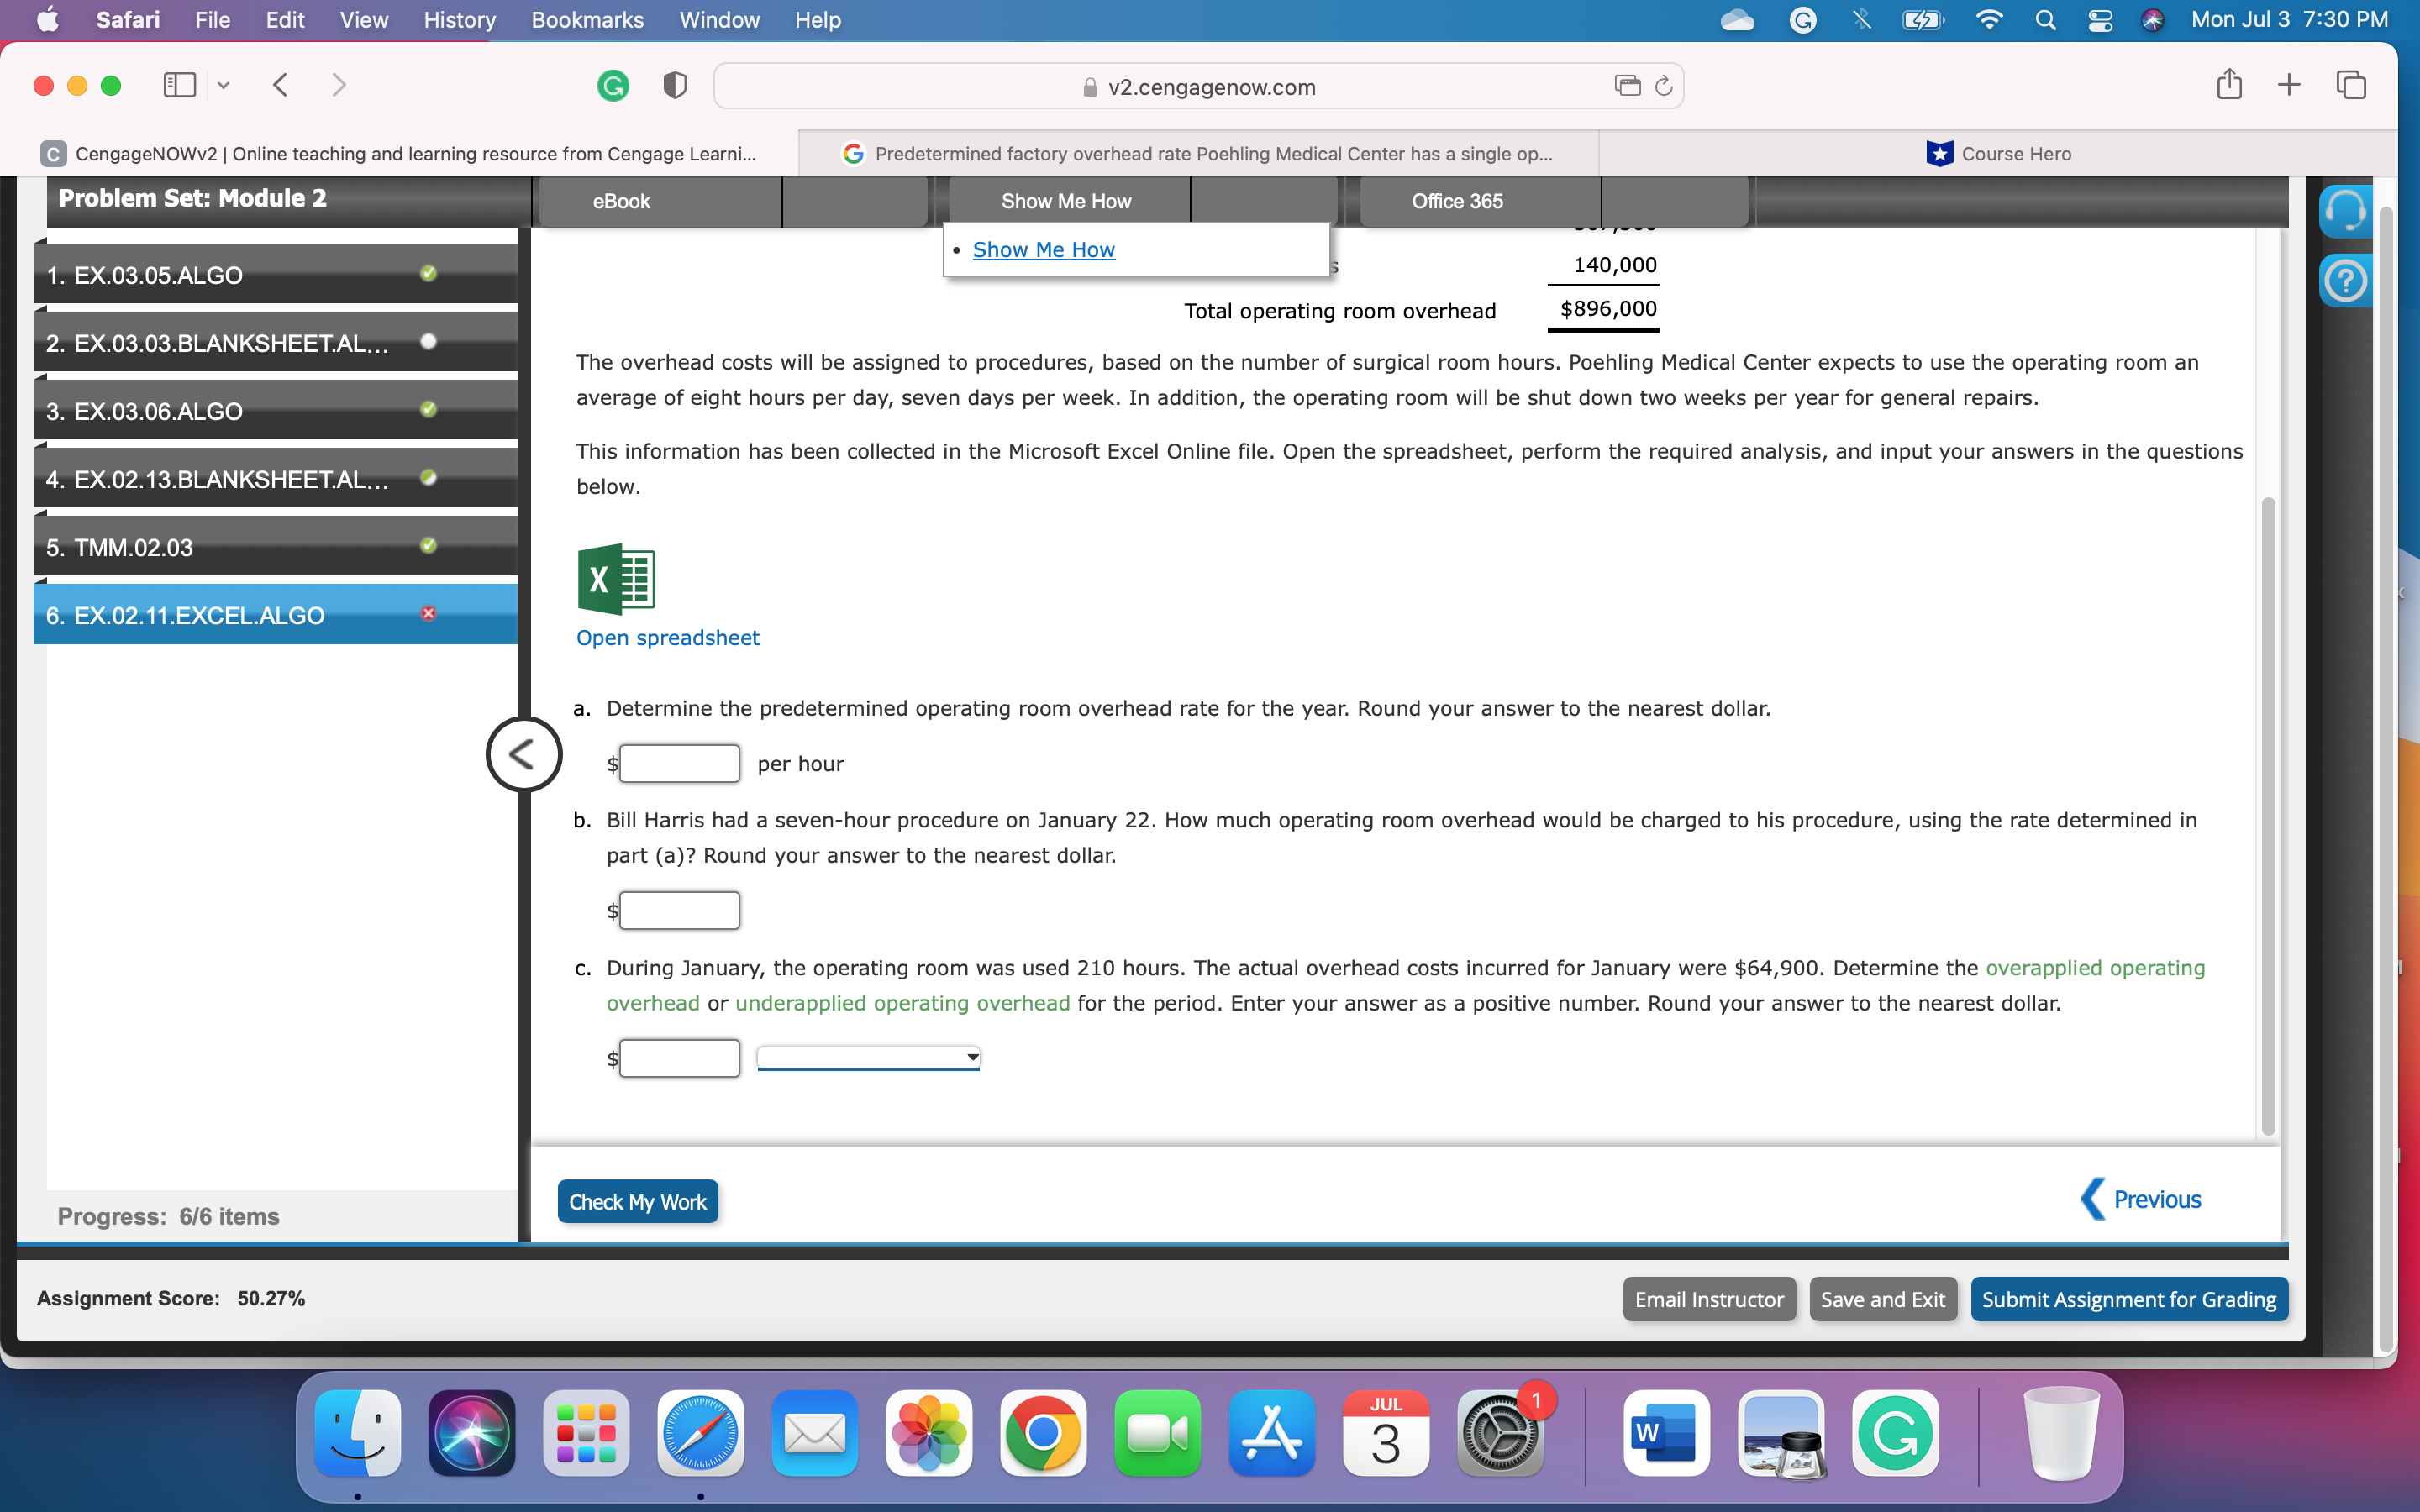Click the per hour rate input field
Screen dimensions: 2420x1512
(679, 764)
